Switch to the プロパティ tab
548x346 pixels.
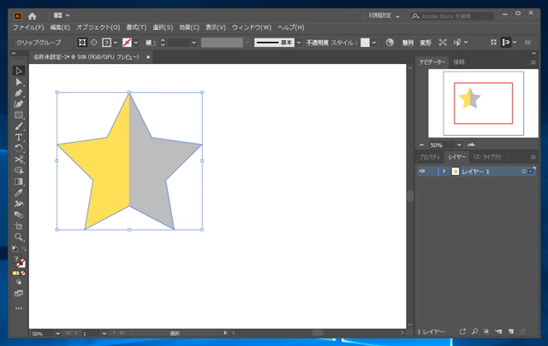[x=430, y=157]
